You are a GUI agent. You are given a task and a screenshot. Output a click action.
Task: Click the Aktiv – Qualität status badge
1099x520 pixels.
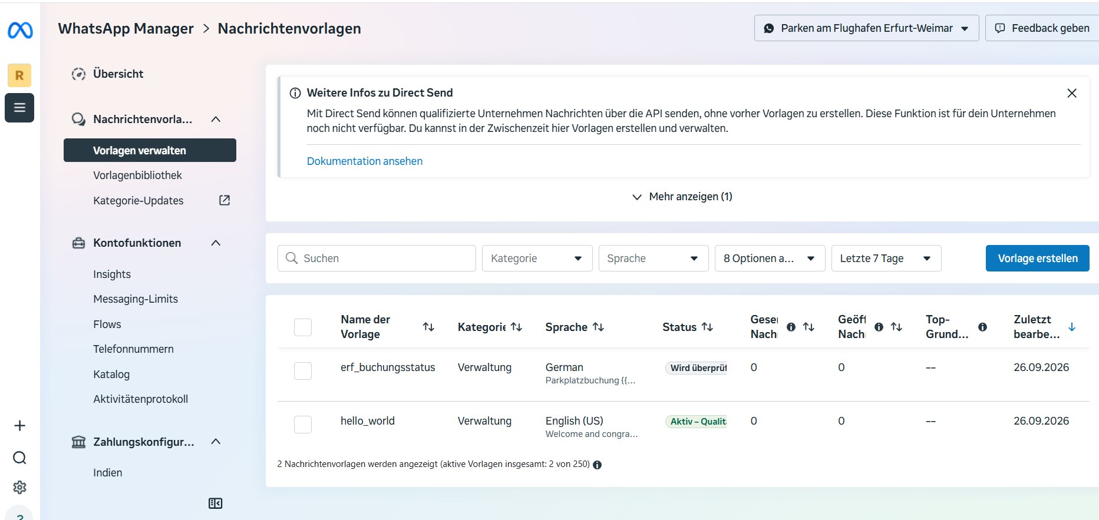697,422
